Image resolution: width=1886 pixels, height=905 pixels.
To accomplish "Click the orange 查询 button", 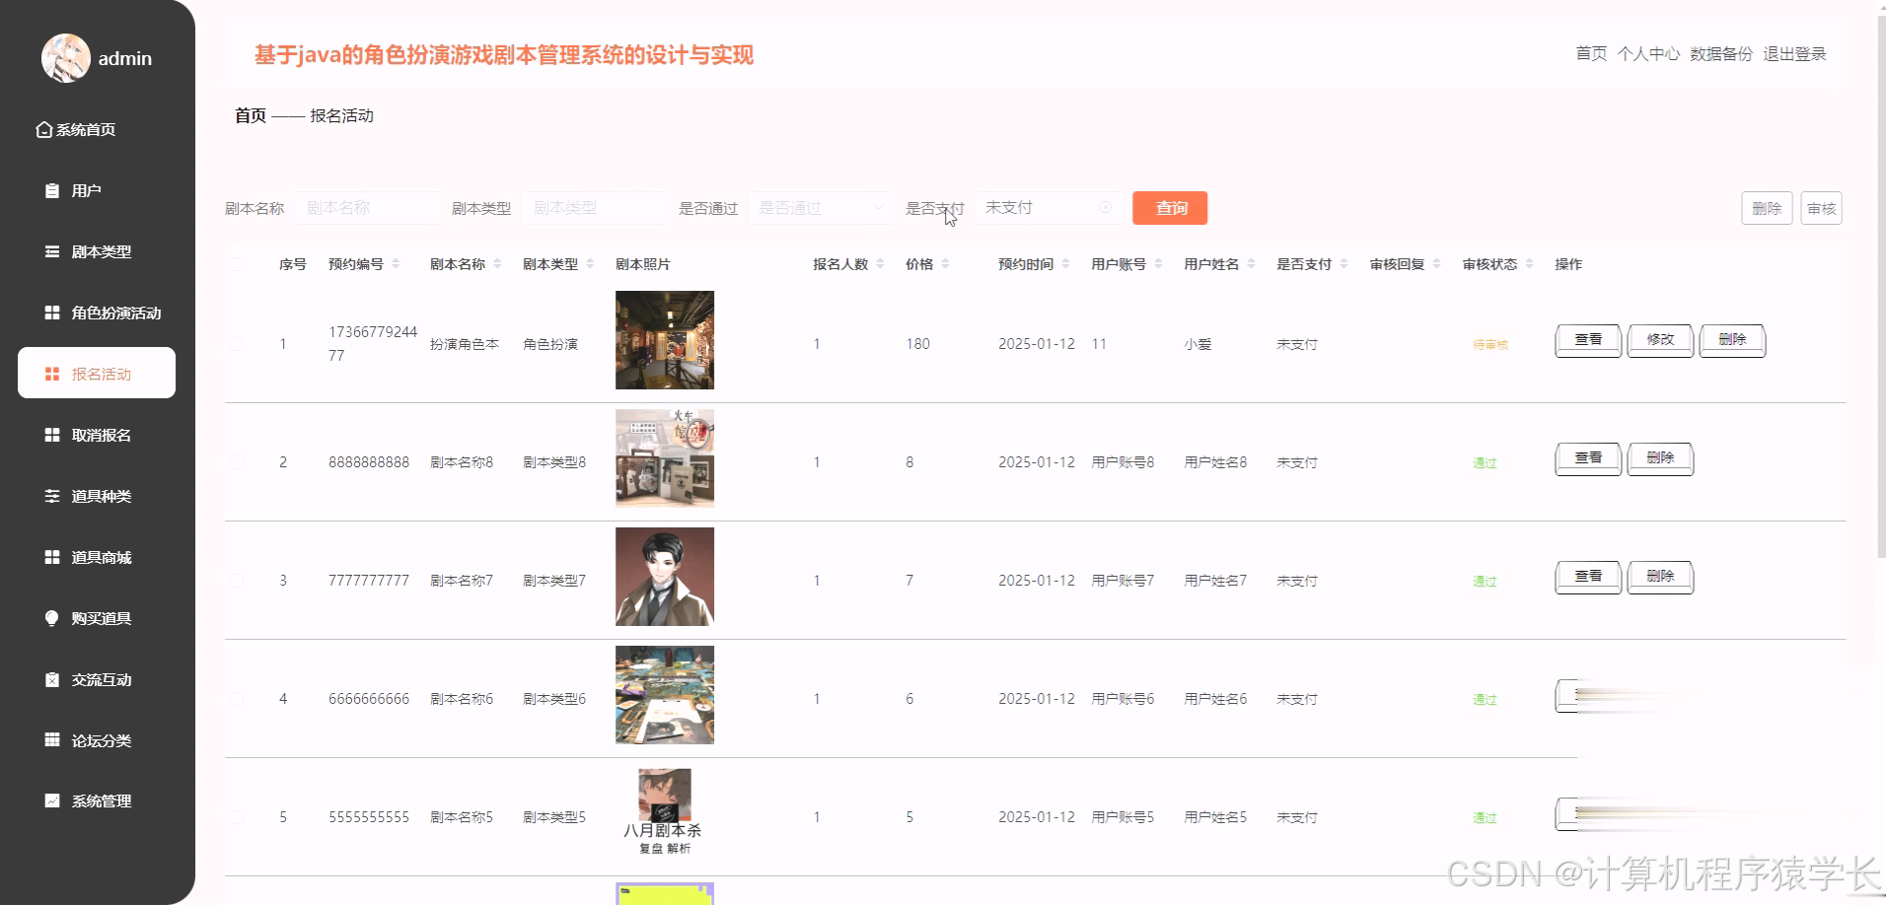I will (x=1170, y=208).
